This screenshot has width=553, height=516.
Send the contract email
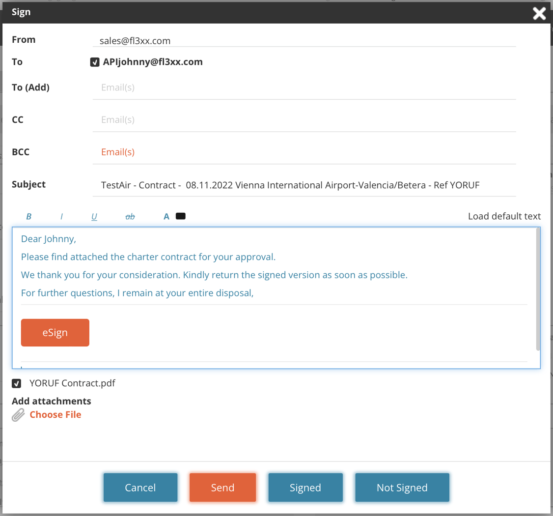pos(222,487)
